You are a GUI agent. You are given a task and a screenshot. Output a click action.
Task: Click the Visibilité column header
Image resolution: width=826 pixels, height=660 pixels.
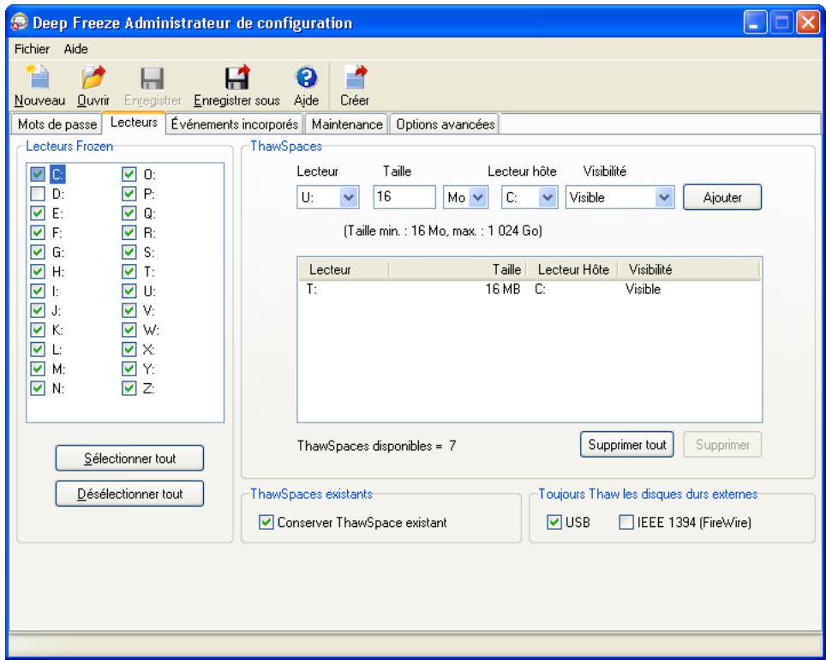[689, 269]
